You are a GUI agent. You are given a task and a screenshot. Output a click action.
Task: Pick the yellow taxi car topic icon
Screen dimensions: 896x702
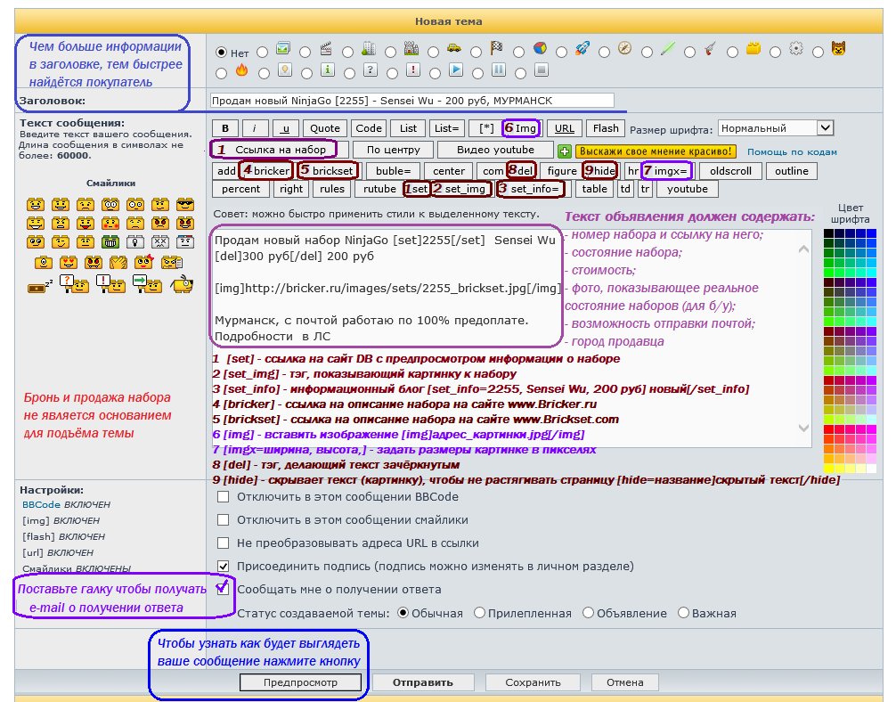453,48
